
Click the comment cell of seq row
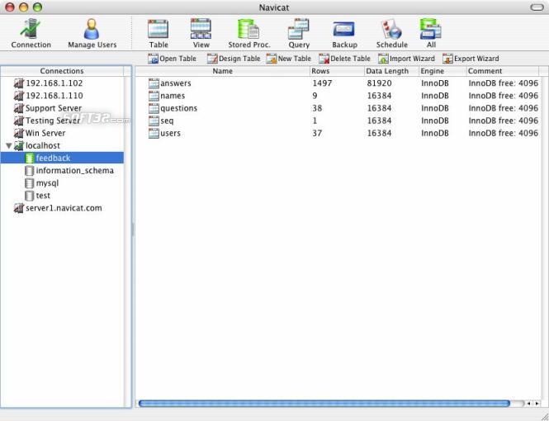click(x=503, y=121)
